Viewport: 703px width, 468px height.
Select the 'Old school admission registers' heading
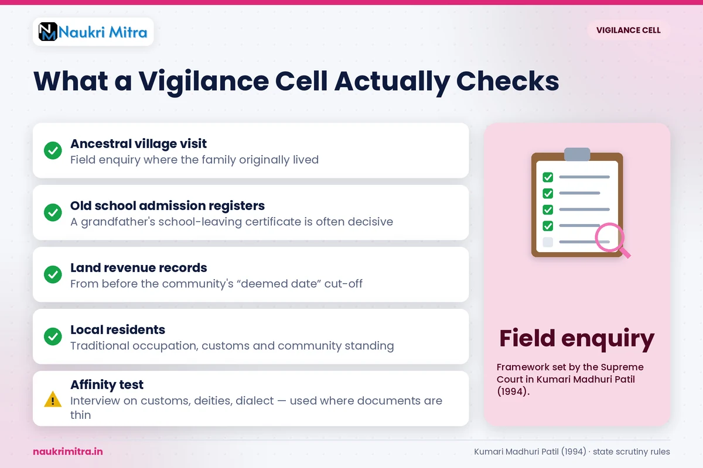tap(168, 205)
